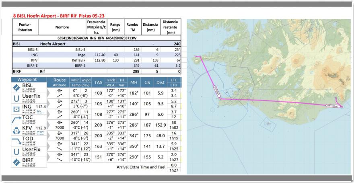Click the GS column header
The height and width of the screenshot is (183, 354).
[147, 82]
